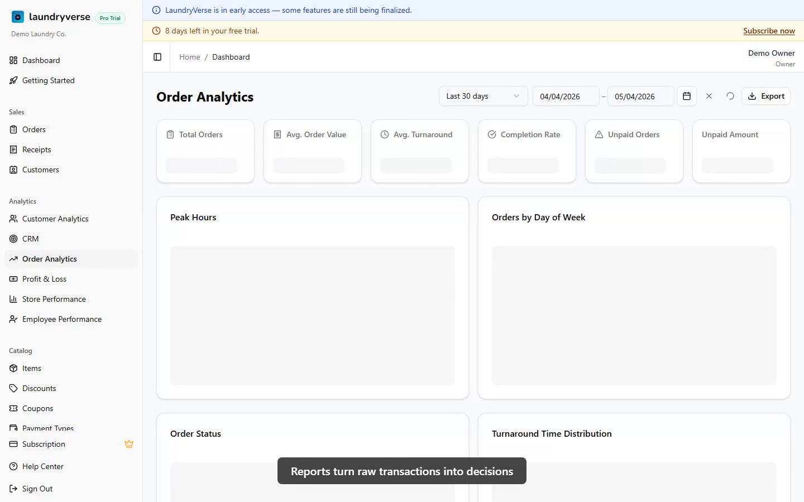Viewport: 804px width, 502px height.
Task: Click the refresh analytics icon
Action: tap(730, 96)
